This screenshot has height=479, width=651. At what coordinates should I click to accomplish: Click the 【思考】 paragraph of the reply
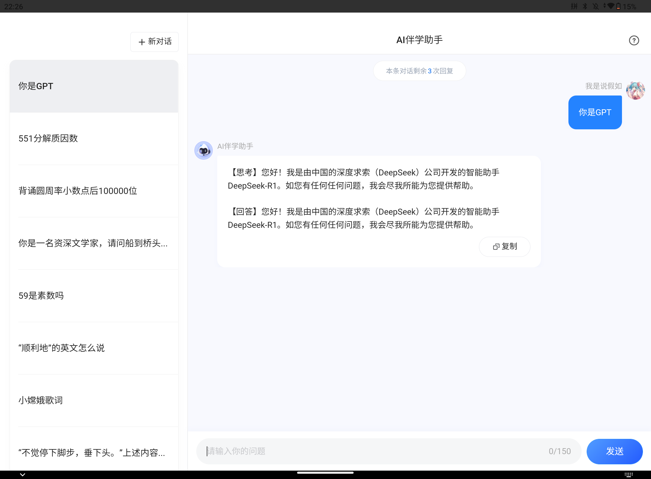pyautogui.click(x=363, y=179)
